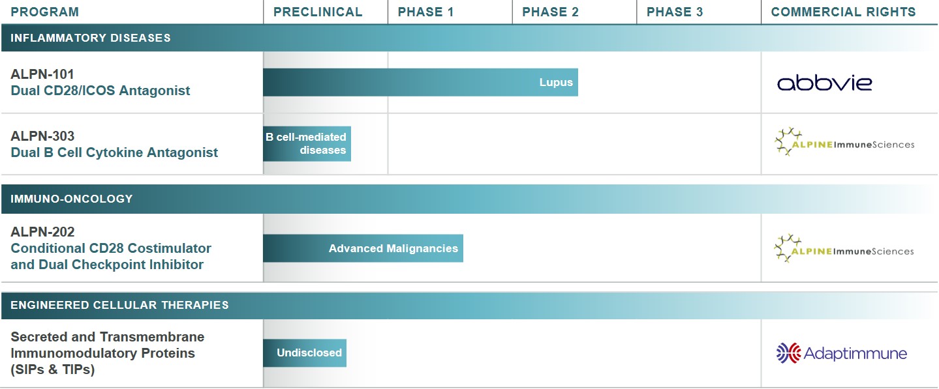The height and width of the screenshot is (389, 939).
Task: Open the ALPN-101 program name
Action: (42, 74)
